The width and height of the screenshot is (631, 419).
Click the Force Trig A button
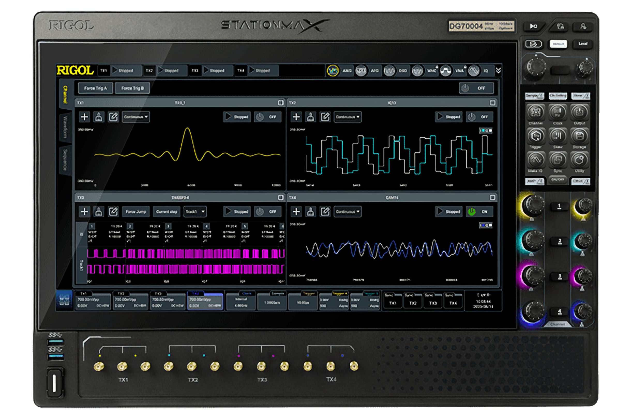tap(95, 88)
